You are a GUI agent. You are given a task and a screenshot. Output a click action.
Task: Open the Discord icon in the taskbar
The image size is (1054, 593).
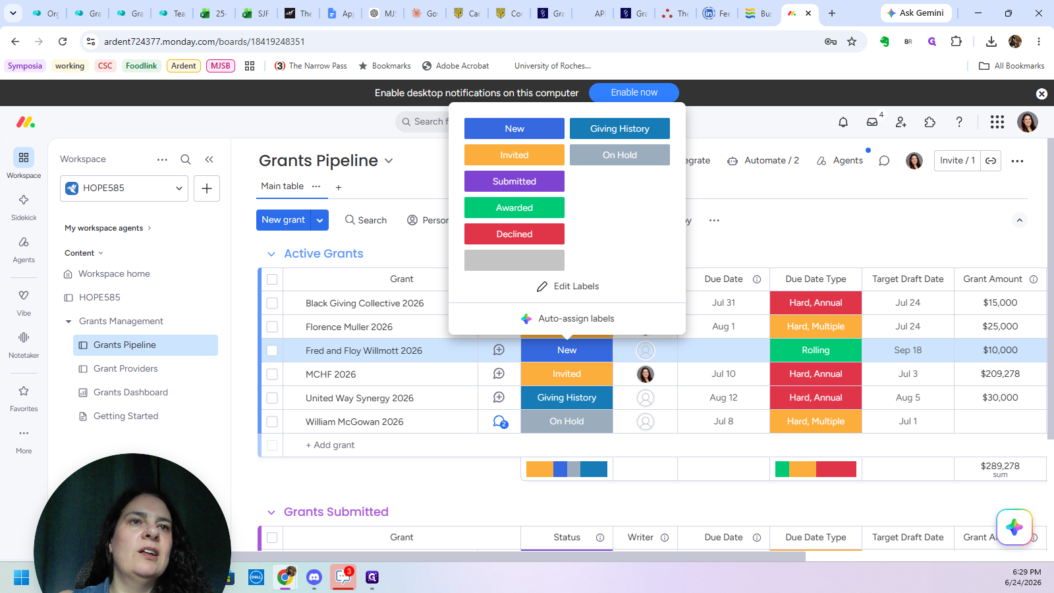point(314,577)
